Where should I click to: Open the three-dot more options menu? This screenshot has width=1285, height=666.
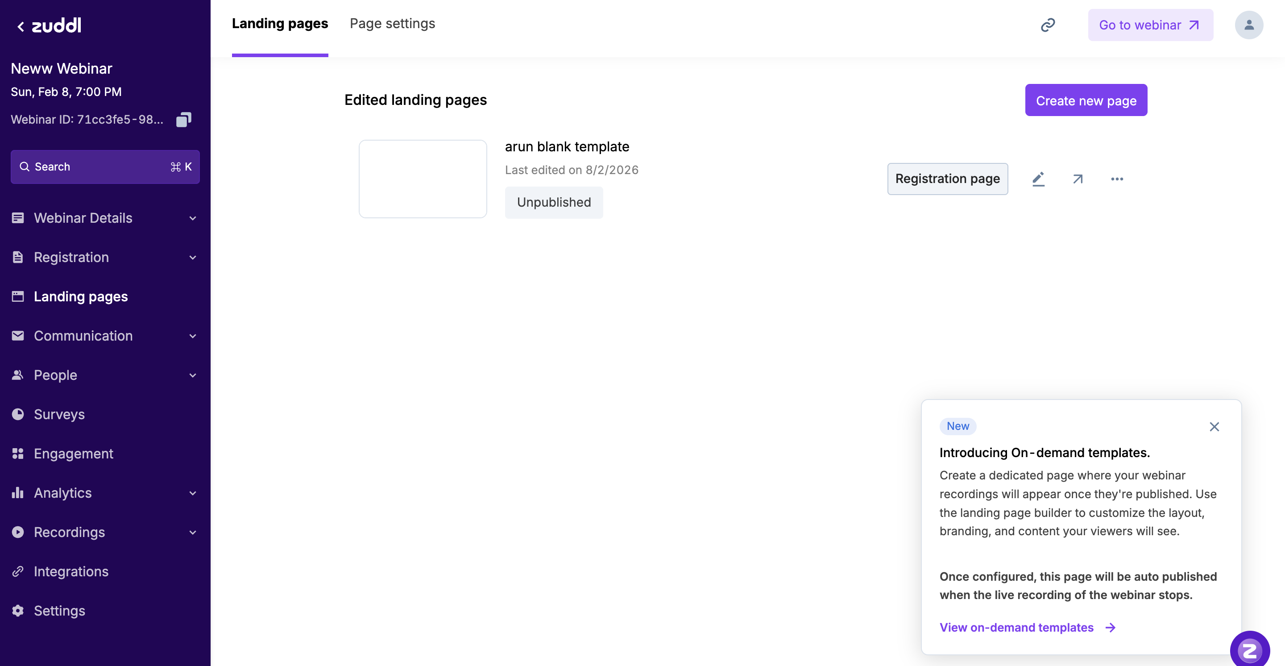(x=1117, y=179)
